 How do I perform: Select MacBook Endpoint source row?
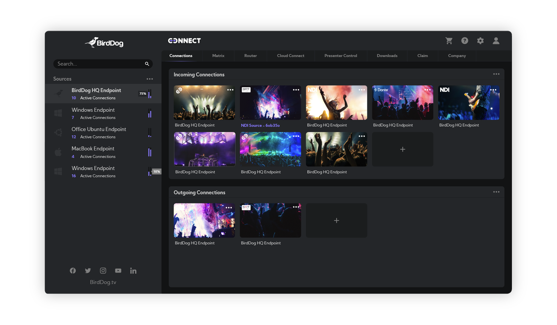(x=103, y=152)
